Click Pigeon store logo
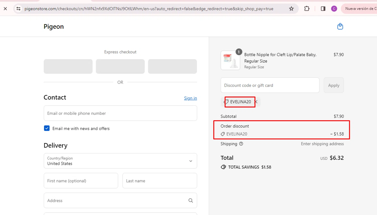 [54, 27]
